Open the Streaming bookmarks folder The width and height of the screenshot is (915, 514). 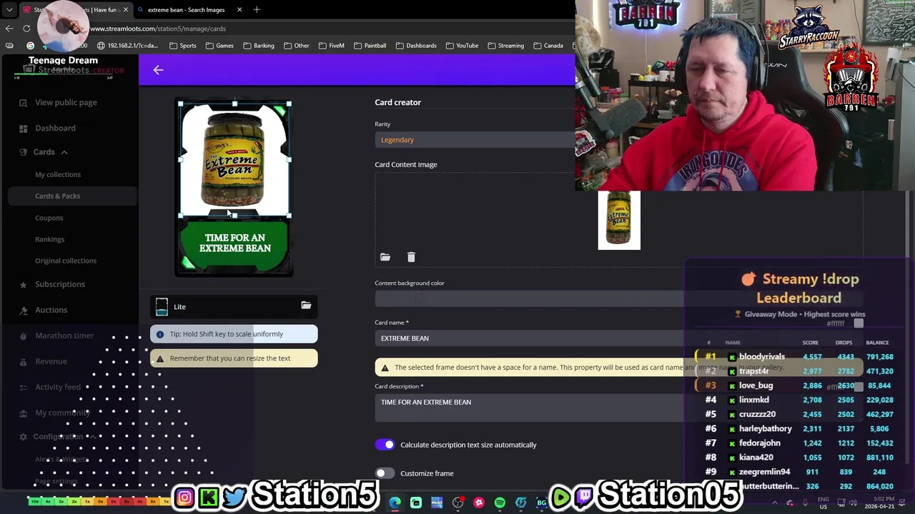click(x=506, y=46)
